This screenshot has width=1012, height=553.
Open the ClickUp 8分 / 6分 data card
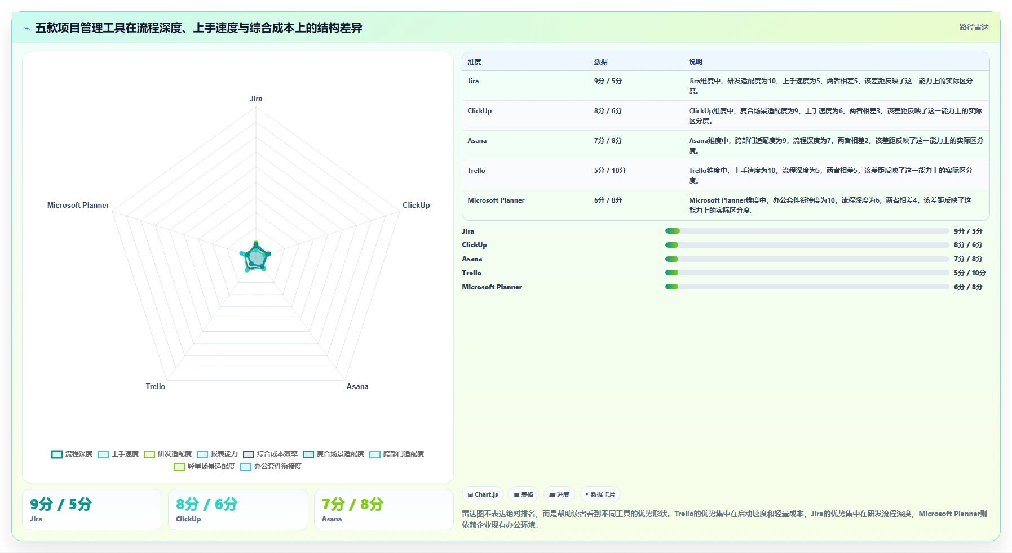coord(238,510)
